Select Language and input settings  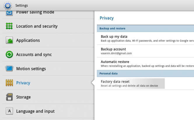click(48, 111)
